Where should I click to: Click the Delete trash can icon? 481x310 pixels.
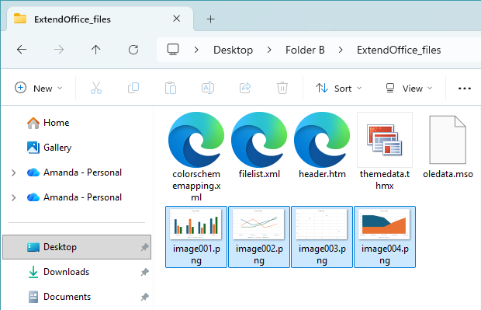(282, 88)
